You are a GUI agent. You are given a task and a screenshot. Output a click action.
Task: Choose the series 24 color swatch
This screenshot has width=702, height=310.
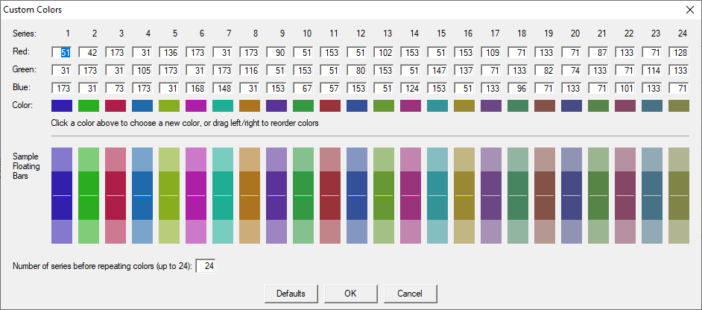pos(679,106)
